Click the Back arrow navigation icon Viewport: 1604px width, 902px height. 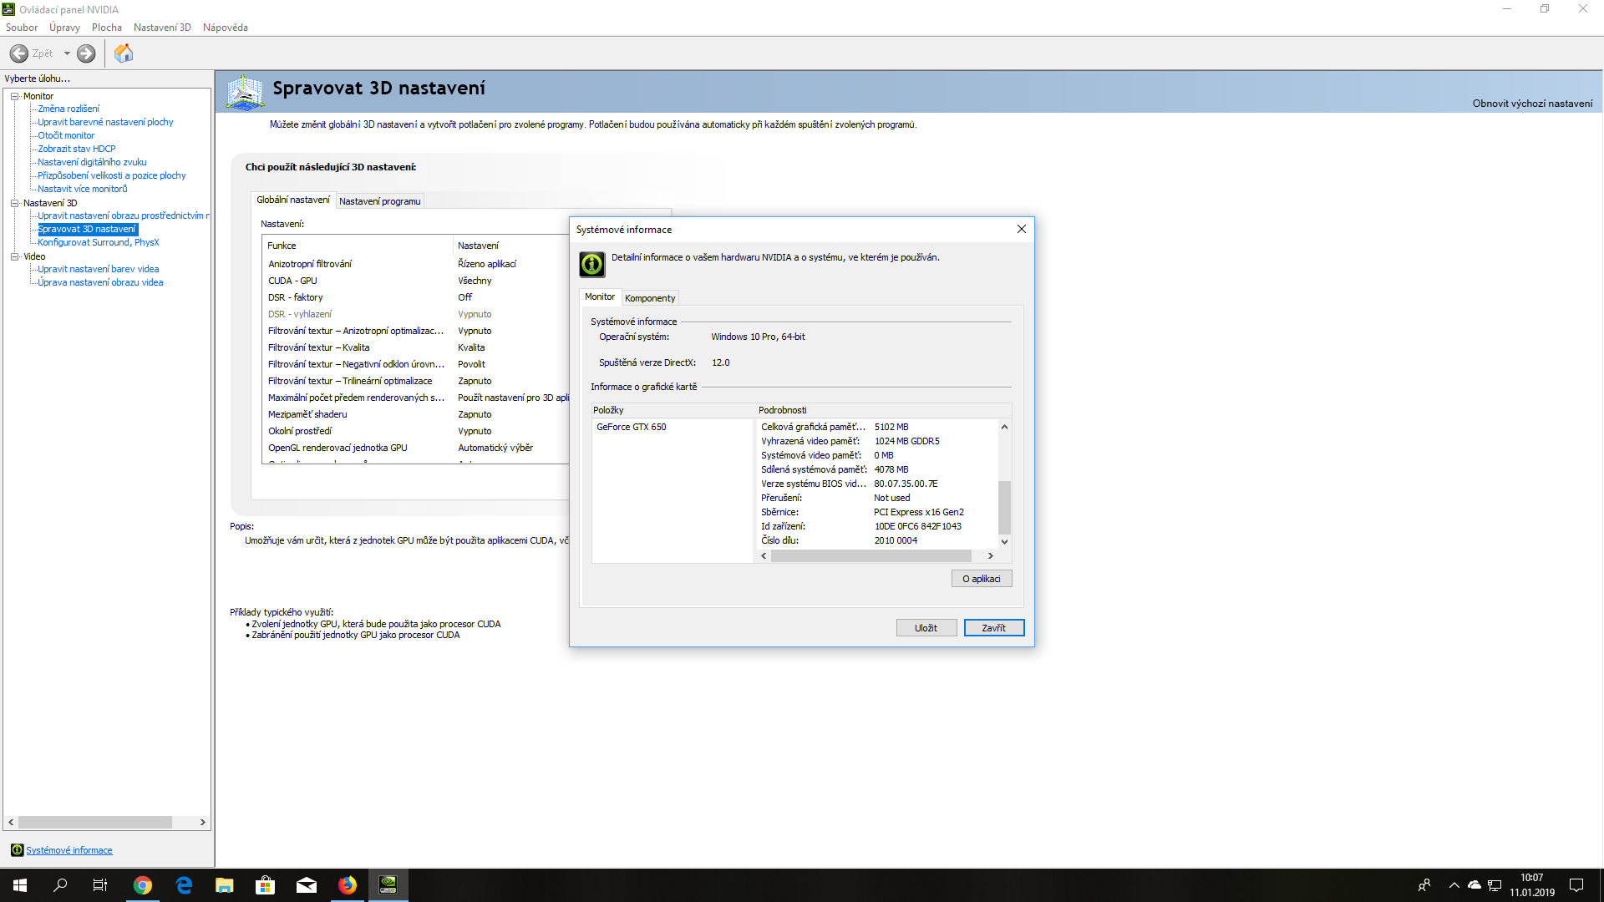19,53
